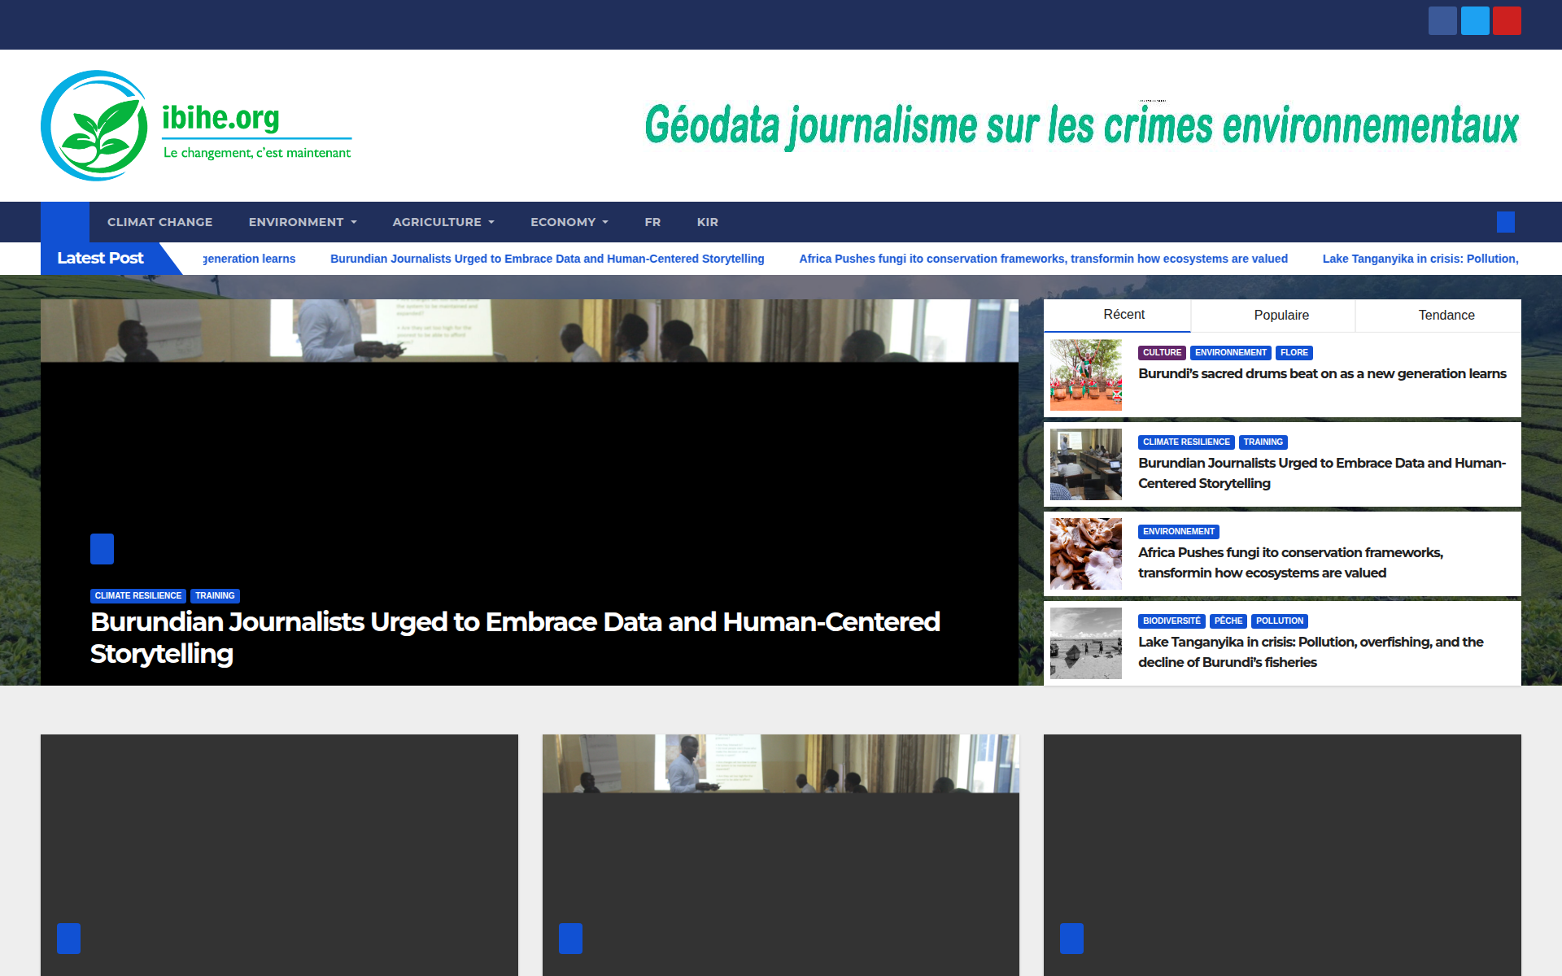
Task: Switch language to FR
Action: [652, 222]
